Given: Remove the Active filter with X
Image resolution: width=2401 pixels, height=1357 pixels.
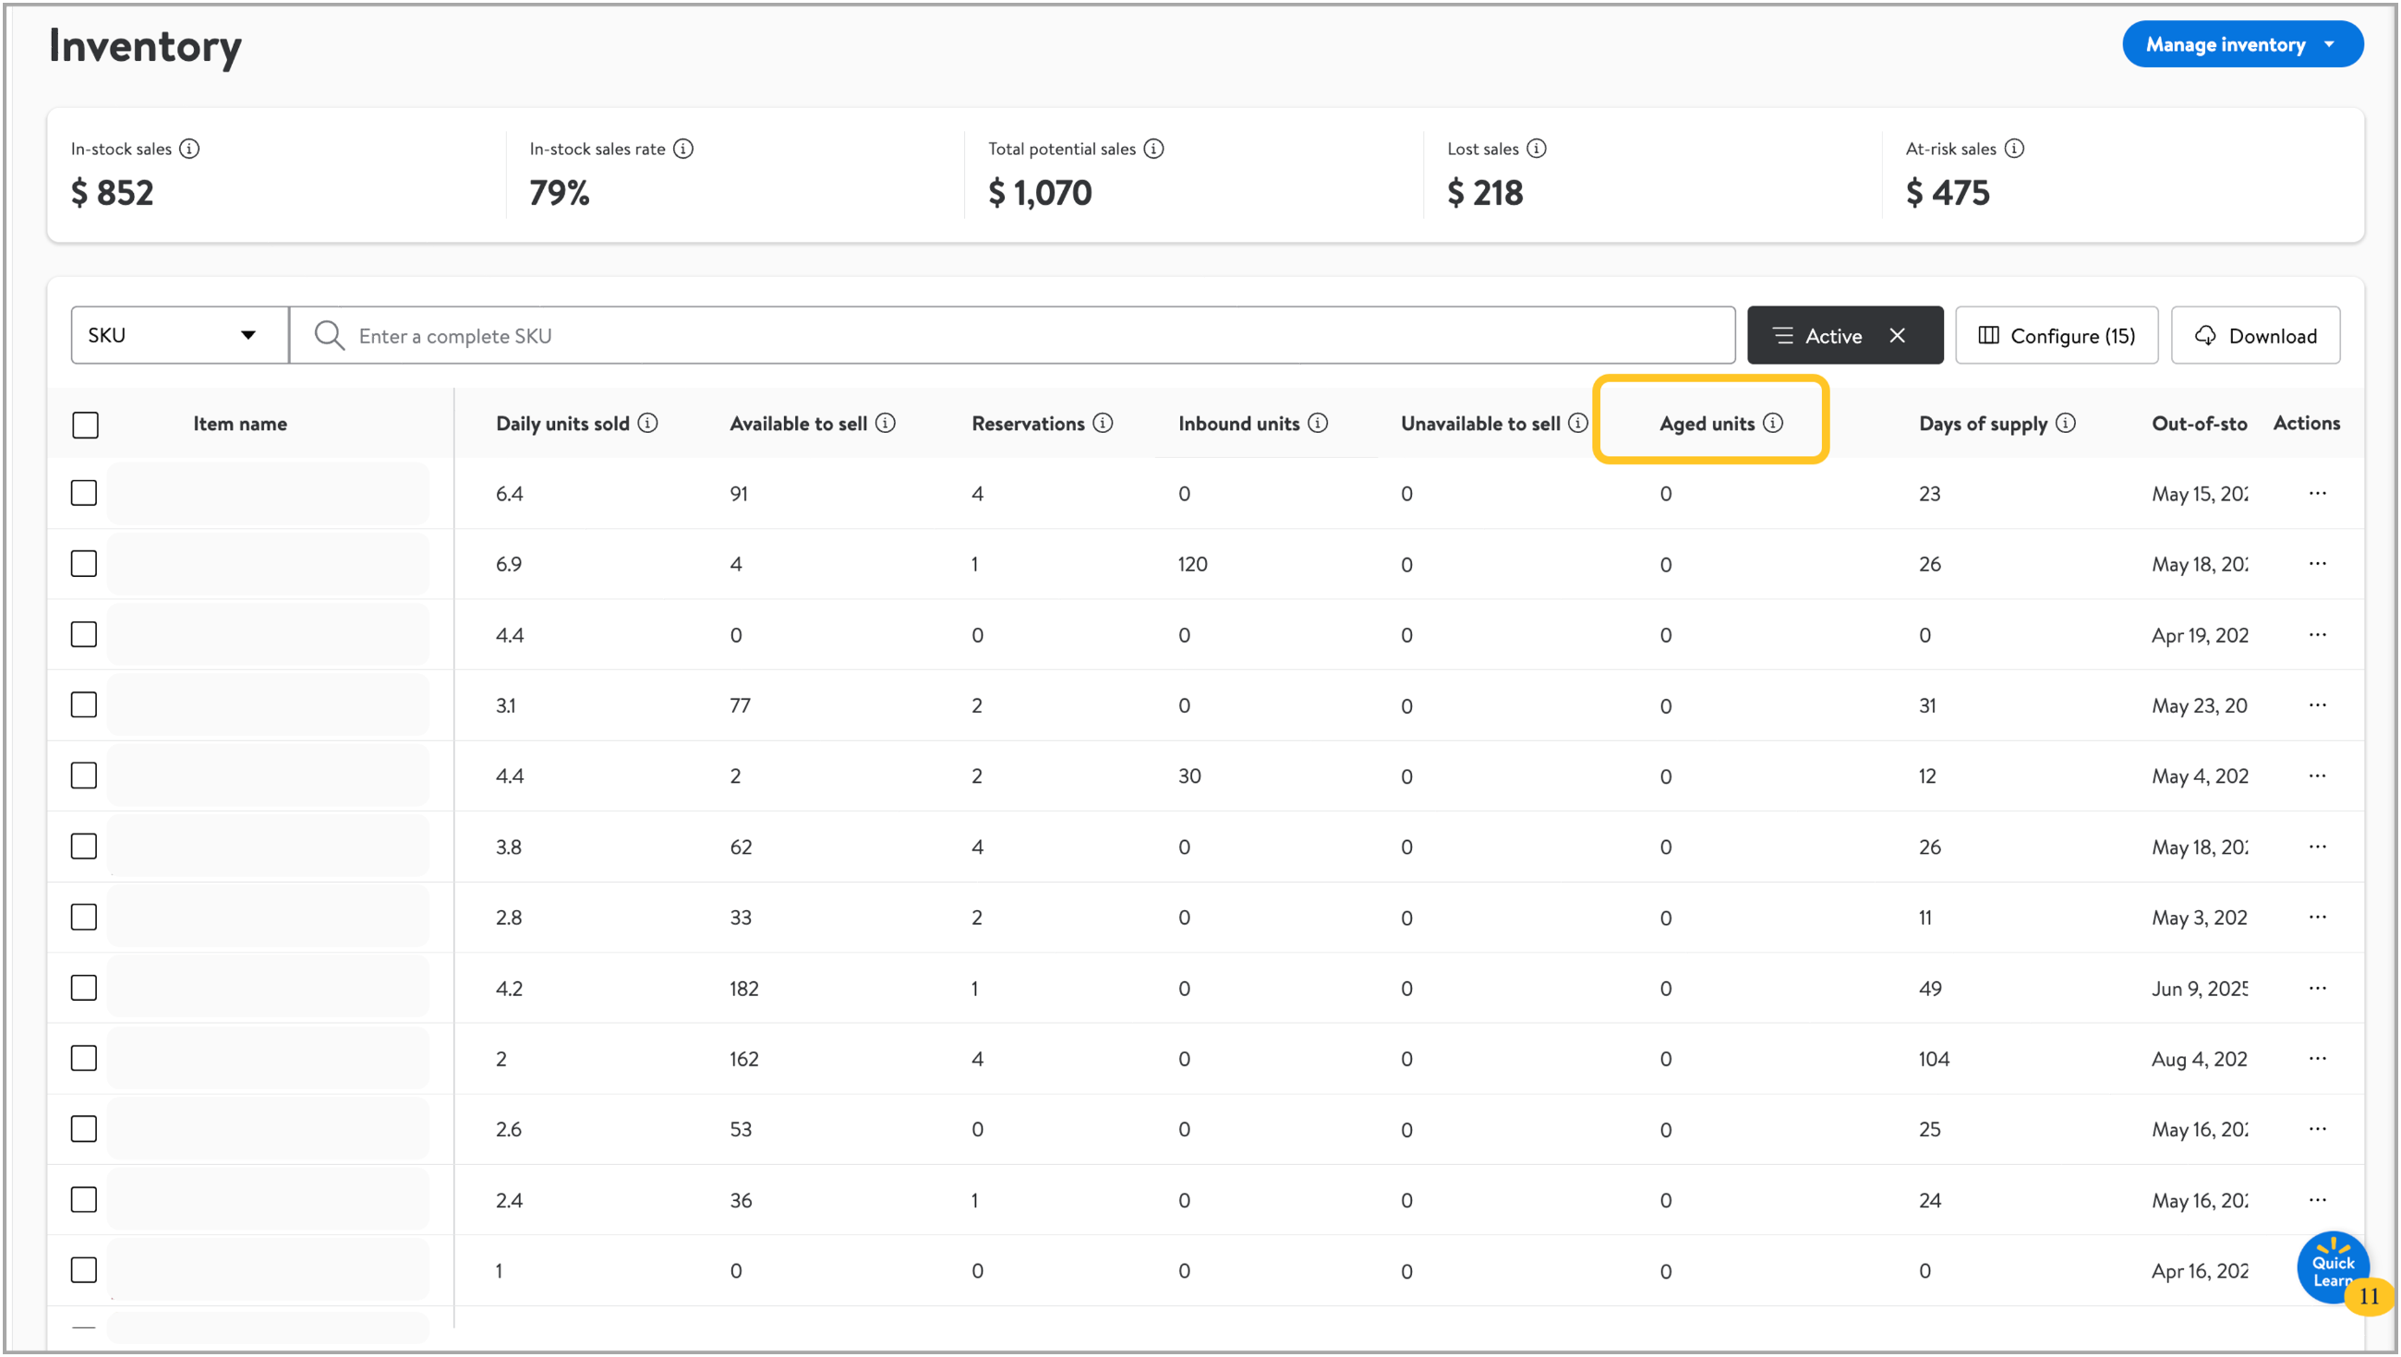Looking at the screenshot, I should click(1897, 335).
